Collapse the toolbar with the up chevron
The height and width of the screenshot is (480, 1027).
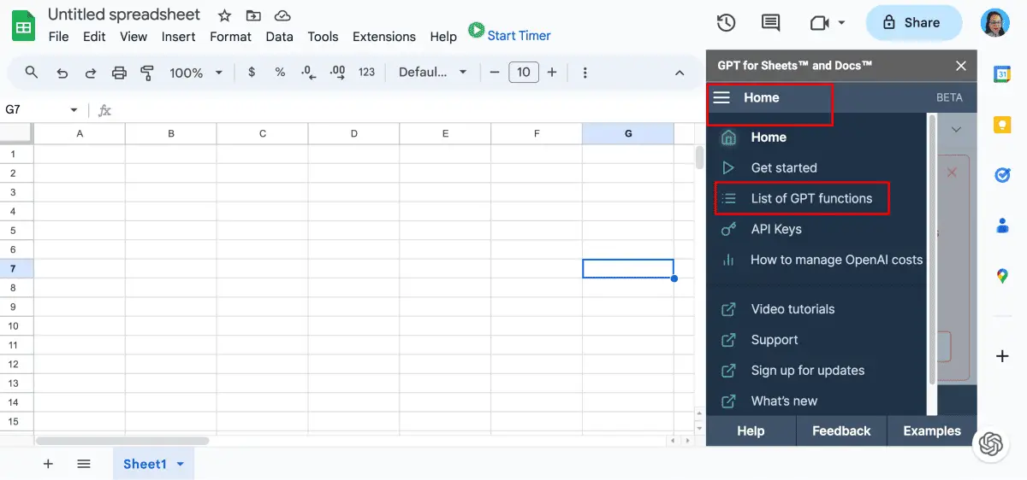(x=680, y=73)
